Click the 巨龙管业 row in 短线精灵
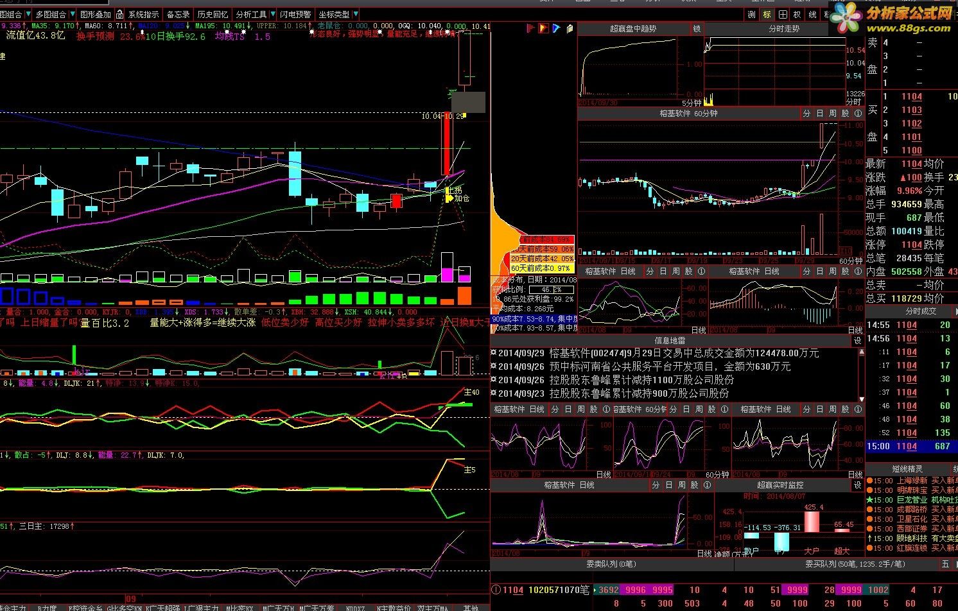 pyautogui.click(x=912, y=499)
